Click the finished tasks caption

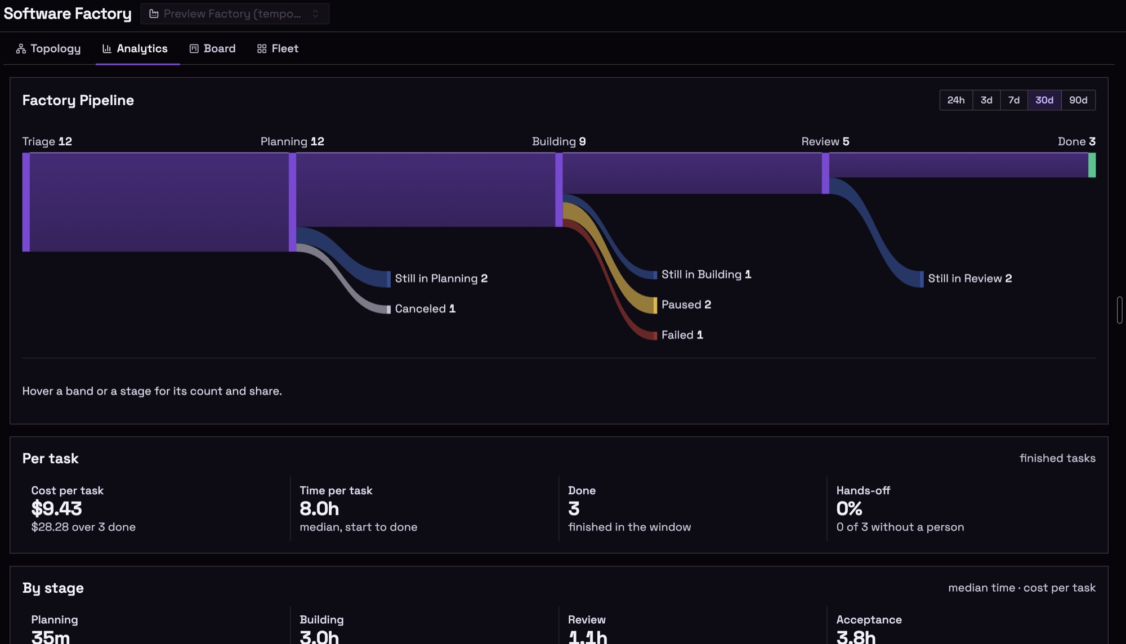pos(1057,458)
